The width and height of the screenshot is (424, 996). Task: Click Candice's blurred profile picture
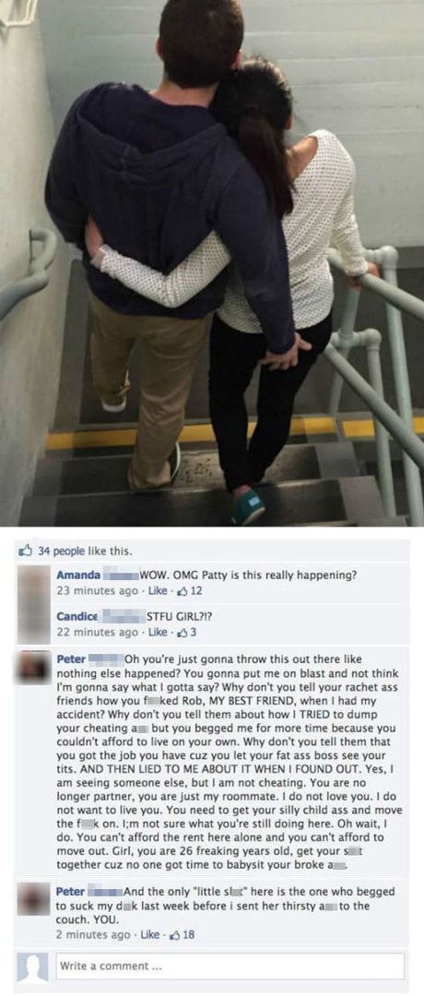click(x=33, y=624)
